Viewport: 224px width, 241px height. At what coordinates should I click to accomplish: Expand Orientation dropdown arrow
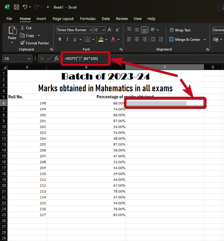click(158, 30)
